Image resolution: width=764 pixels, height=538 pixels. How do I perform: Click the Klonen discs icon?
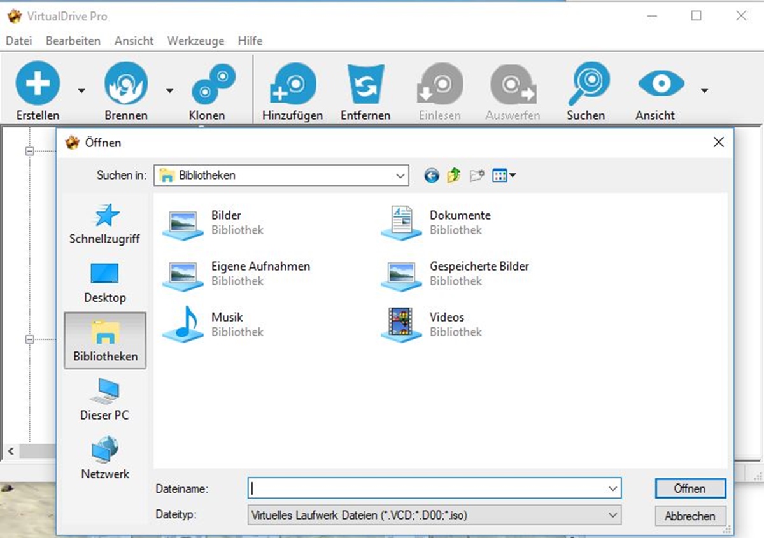click(213, 85)
